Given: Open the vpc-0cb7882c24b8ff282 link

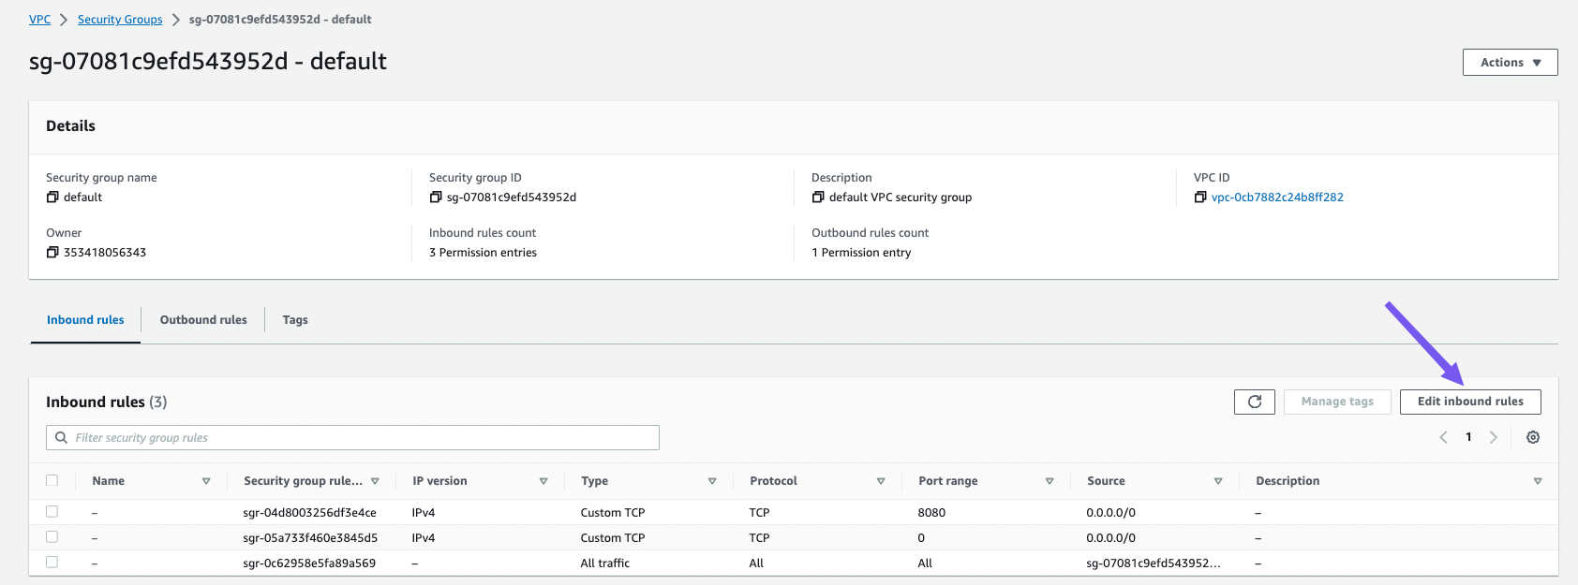Looking at the screenshot, I should point(1277,197).
